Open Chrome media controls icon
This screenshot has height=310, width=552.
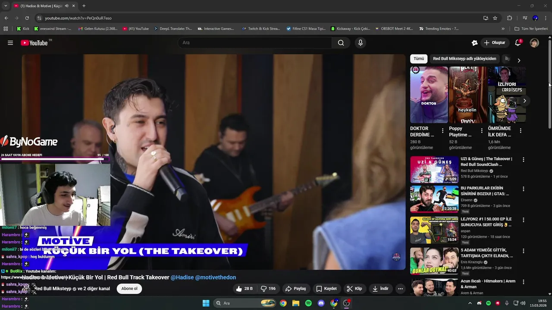(x=525, y=18)
